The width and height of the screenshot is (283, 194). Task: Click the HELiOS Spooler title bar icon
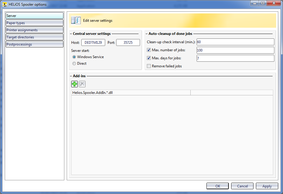coord(5,4)
